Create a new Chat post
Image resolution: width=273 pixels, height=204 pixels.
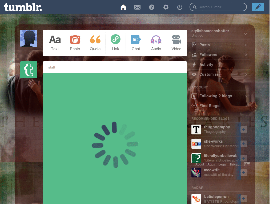coord(136,42)
